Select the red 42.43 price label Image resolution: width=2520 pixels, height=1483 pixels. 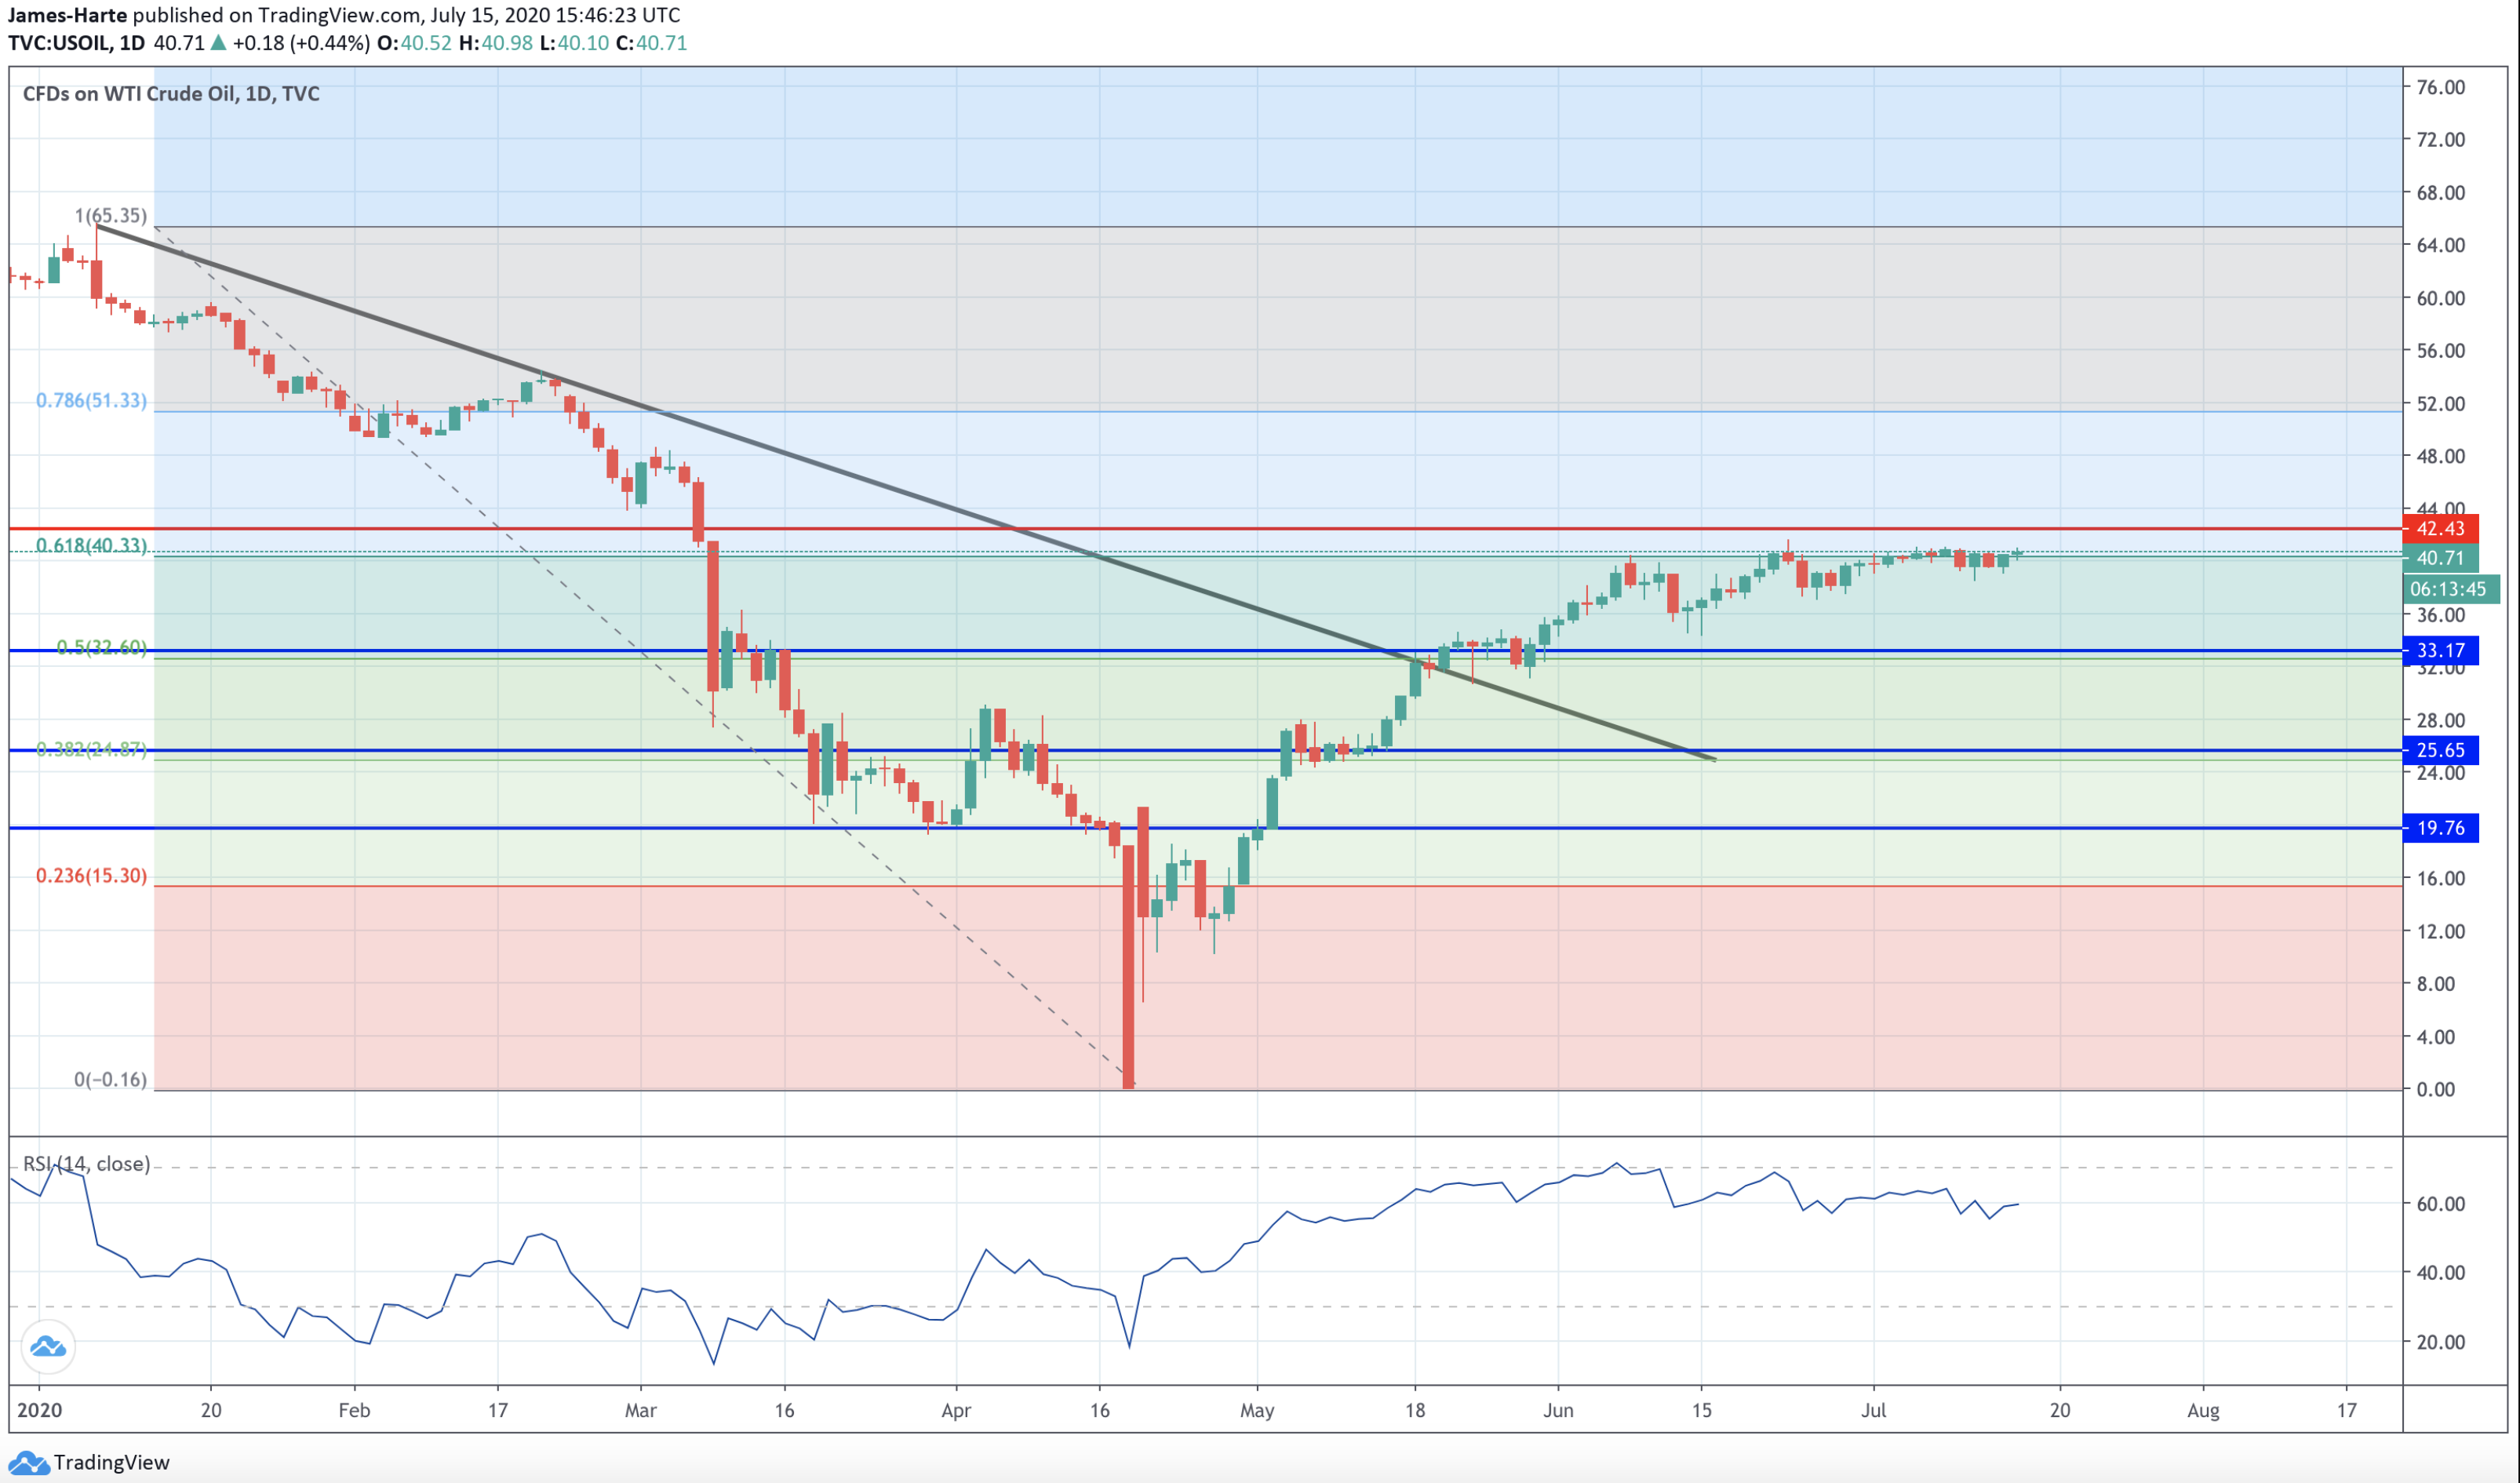(x=2440, y=529)
